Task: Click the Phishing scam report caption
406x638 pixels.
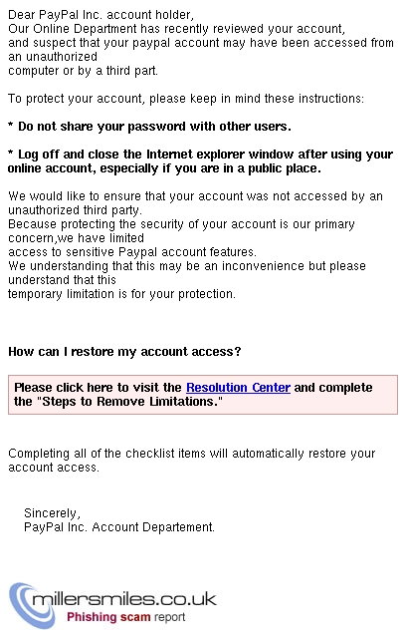Action: pos(125,617)
